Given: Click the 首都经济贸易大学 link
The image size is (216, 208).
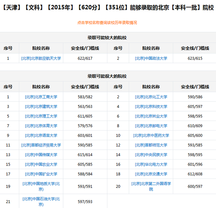Looking at the screenshot, I should pyautogui.click(x=41, y=145).
